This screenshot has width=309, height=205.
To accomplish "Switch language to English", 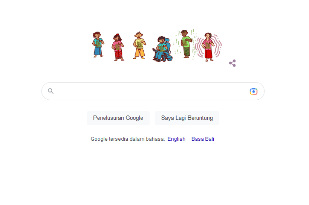I will click(x=176, y=139).
